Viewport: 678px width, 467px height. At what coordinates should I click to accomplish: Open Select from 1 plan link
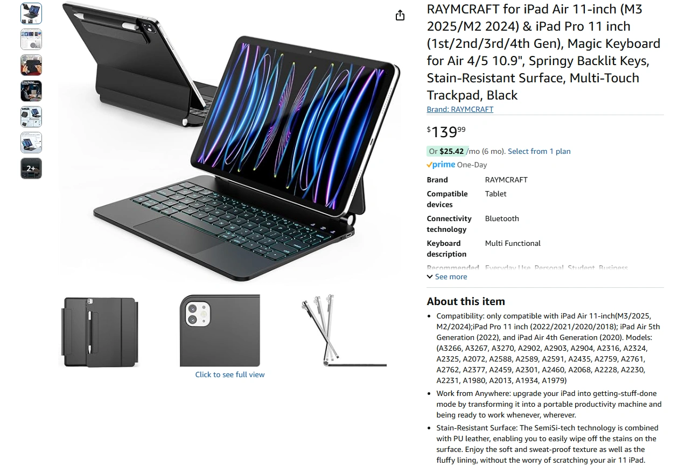point(539,151)
